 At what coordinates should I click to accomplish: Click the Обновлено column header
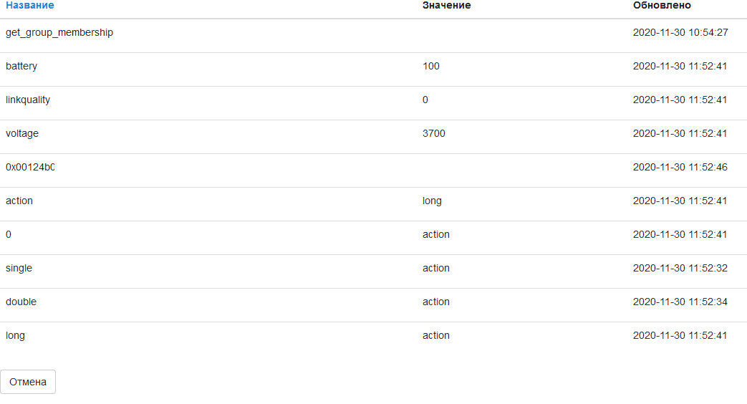tap(662, 6)
